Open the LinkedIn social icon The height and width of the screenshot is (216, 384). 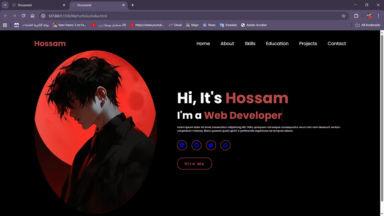(x=182, y=145)
